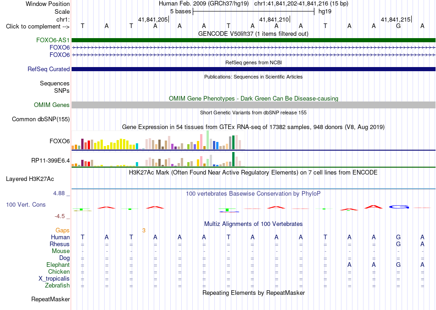This screenshot has height=310, width=436.
Task: Click the tallest light green bar in FOXO6 chart
Action: 208,140
